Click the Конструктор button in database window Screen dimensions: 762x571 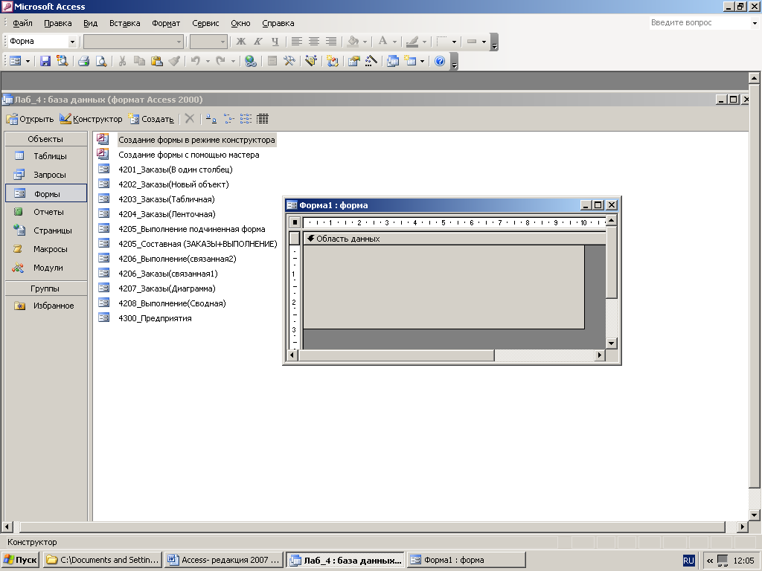coord(91,119)
